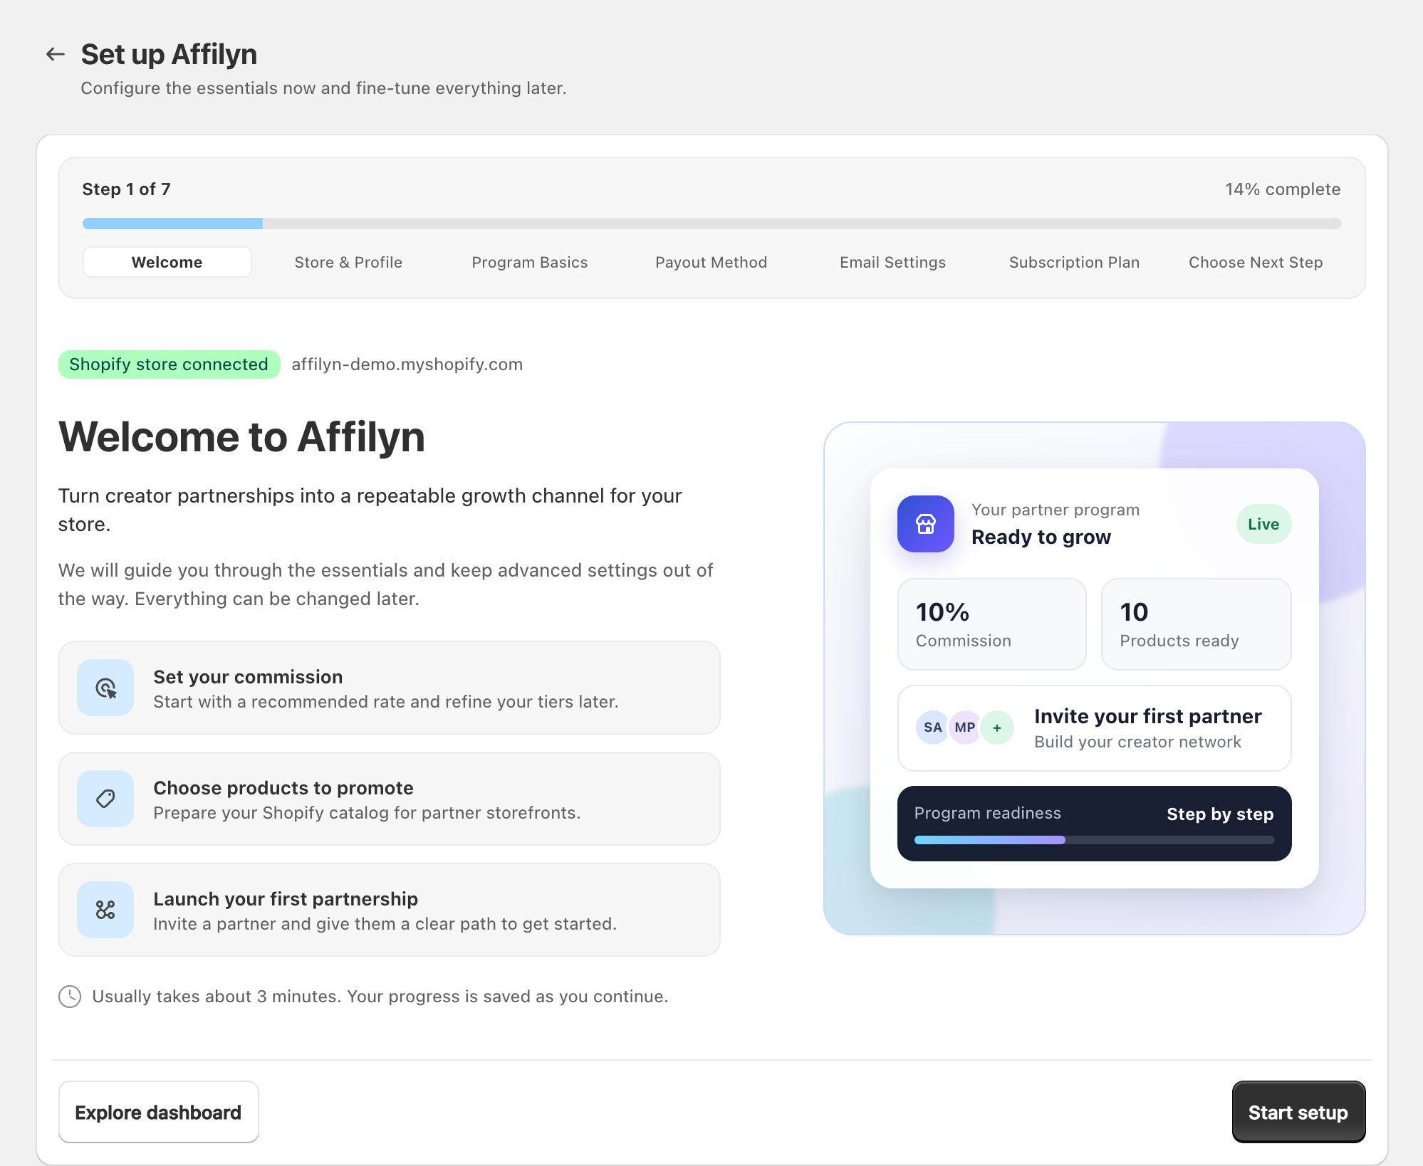Screen dimensions: 1423x1166
Task: Click the MP partner avatar
Action: click(965, 728)
